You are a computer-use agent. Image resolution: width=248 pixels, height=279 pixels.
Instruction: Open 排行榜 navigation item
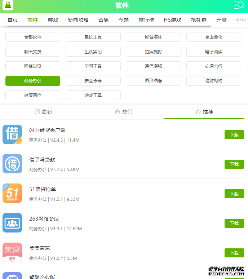click(146, 20)
